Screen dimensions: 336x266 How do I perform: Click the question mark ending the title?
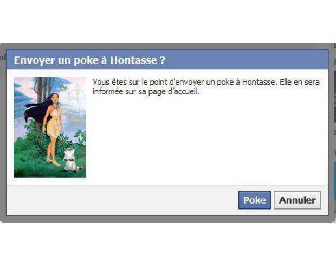click(163, 60)
